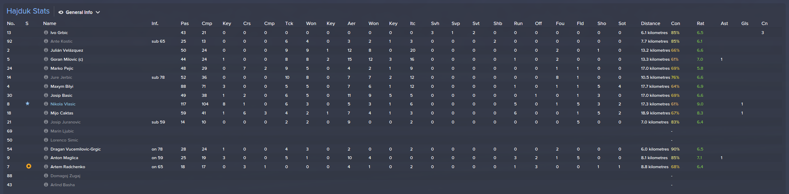The image size is (789, 194).
Task: Click info icon beside Goran Milovic
Action: click(x=46, y=59)
